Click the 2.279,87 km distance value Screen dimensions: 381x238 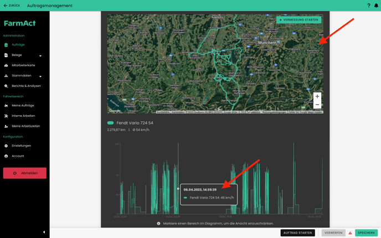tap(116, 130)
